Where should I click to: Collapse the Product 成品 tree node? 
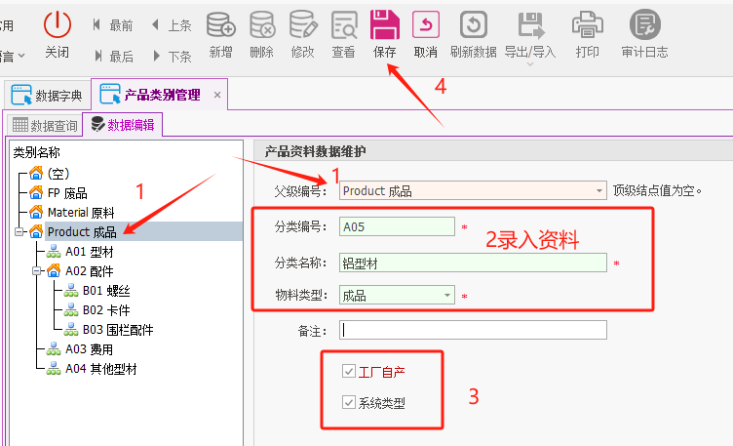click(x=19, y=231)
